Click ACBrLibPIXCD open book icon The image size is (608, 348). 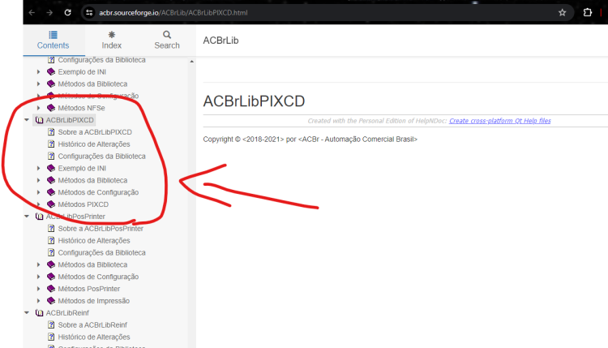[39, 120]
